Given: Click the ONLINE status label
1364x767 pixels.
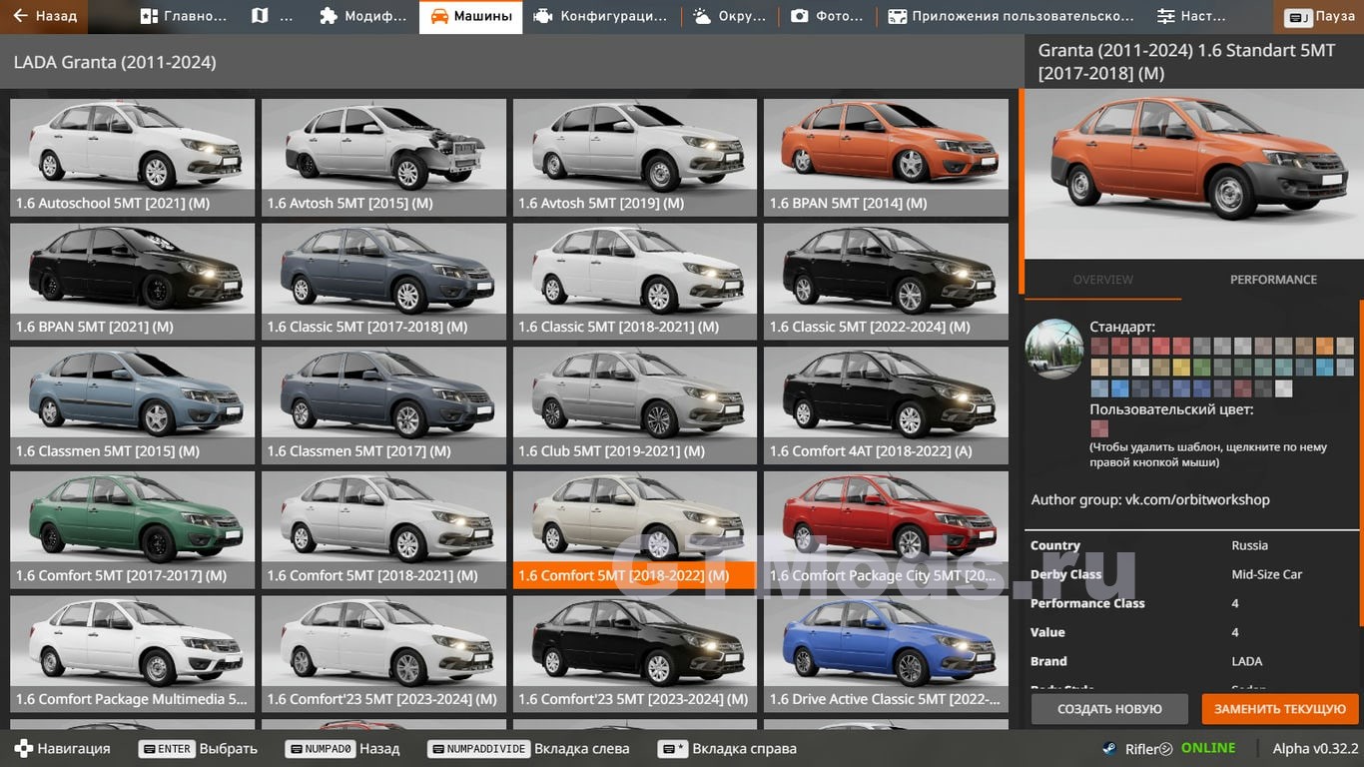Looking at the screenshot, I should click(x=1208, y=748).
